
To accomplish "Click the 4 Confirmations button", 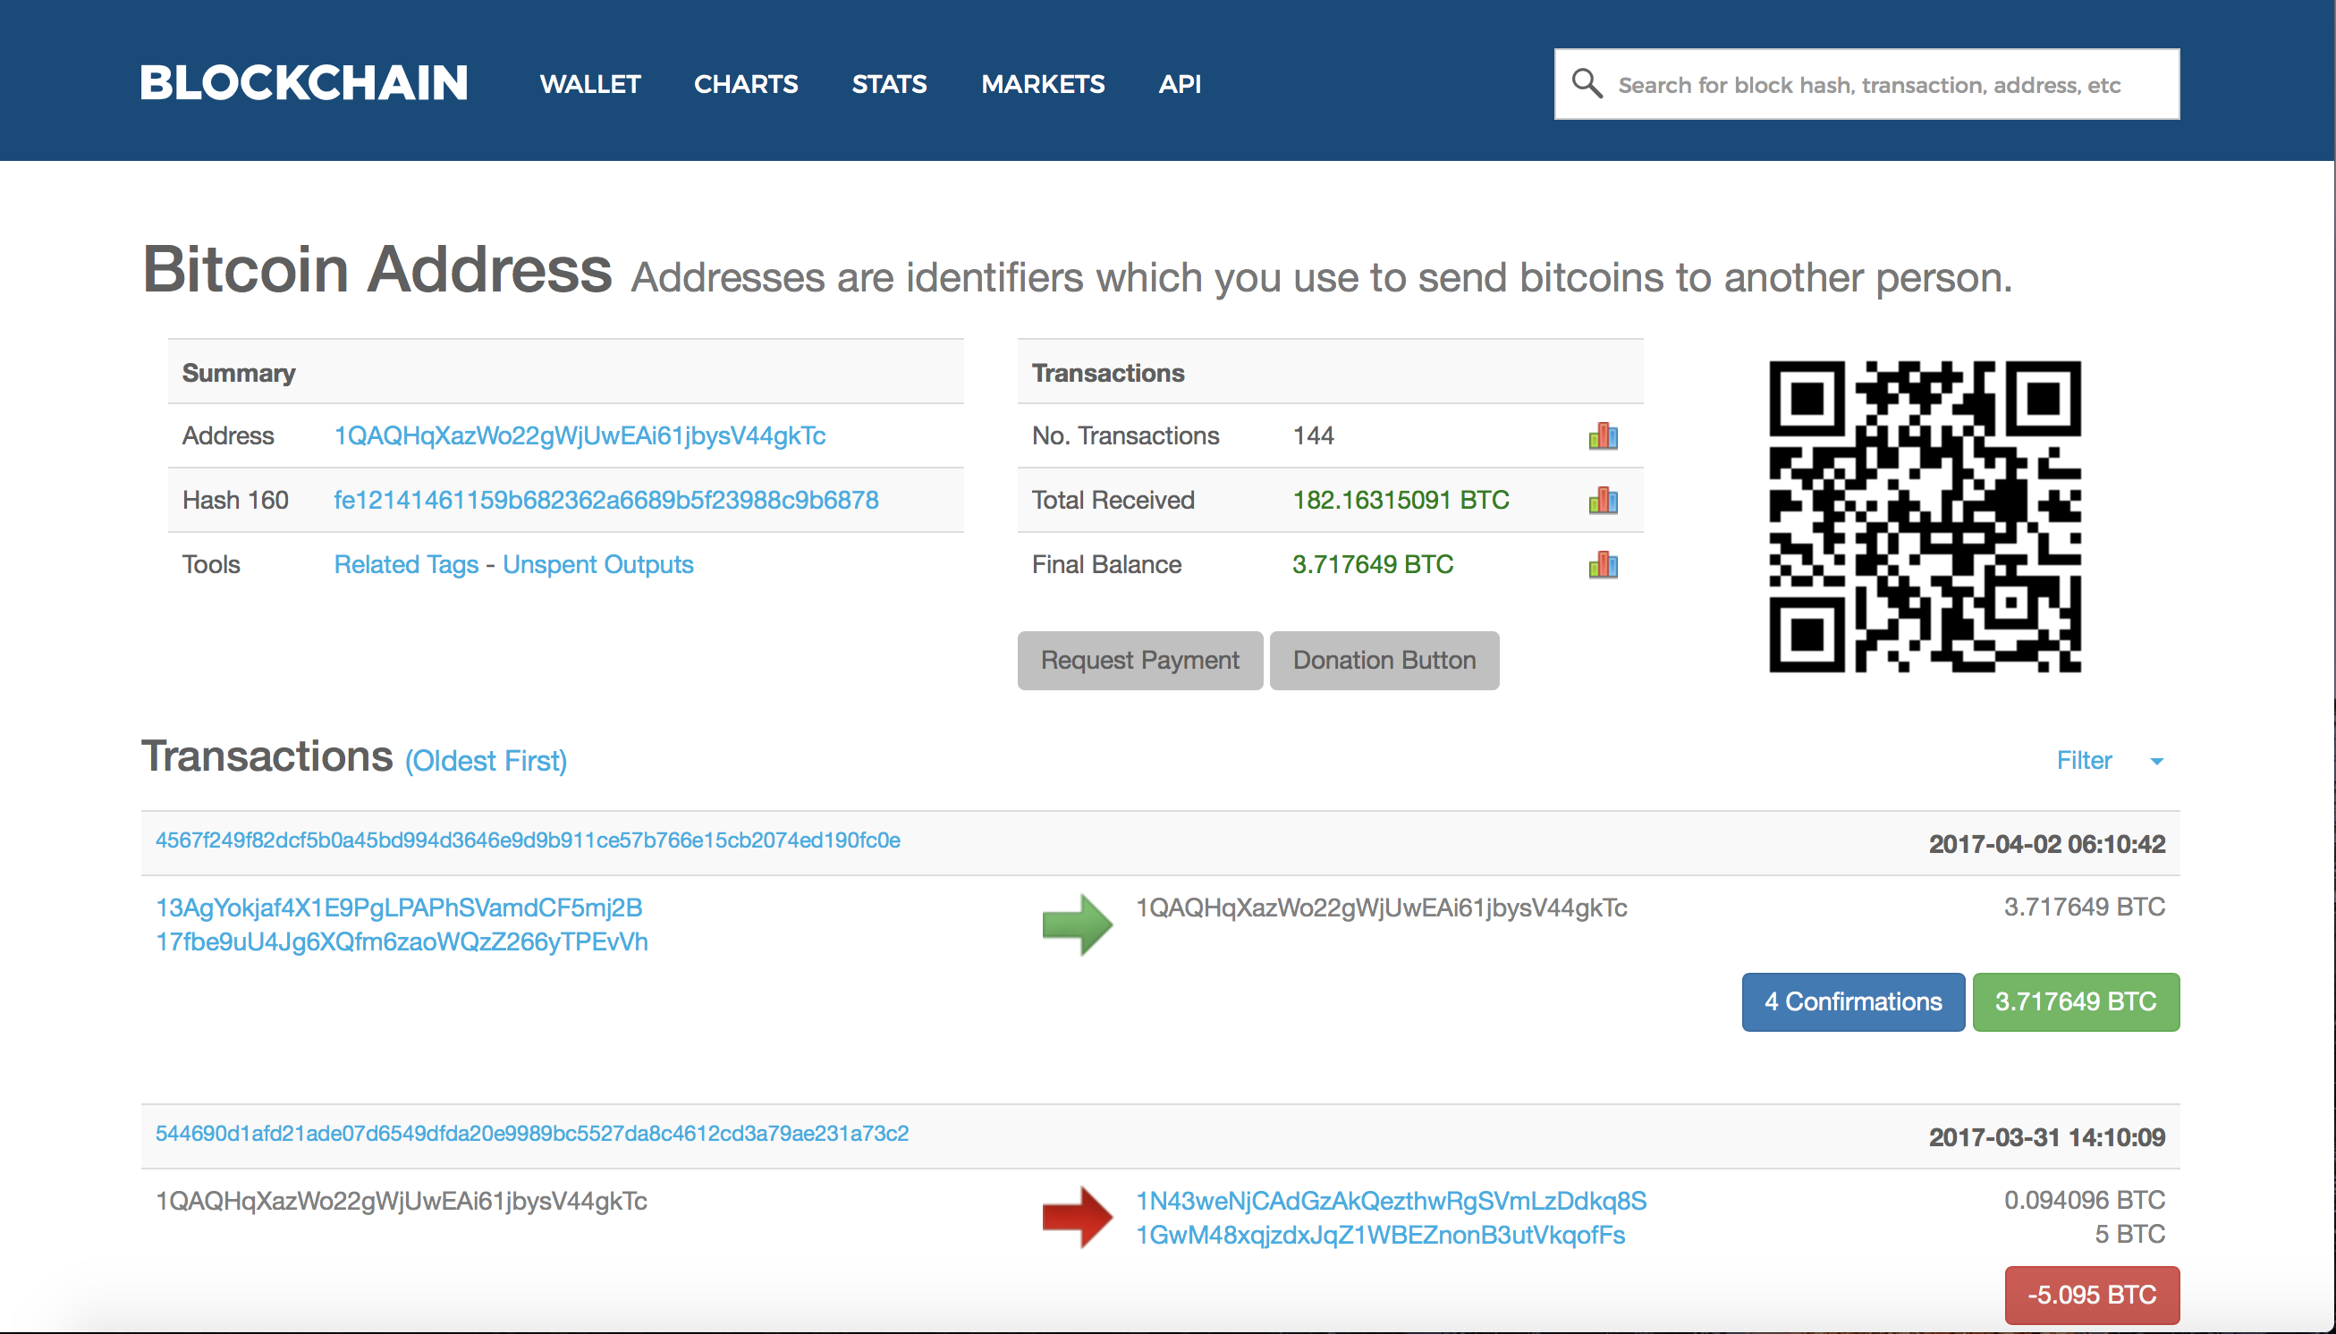I will click(1853, 1002).
